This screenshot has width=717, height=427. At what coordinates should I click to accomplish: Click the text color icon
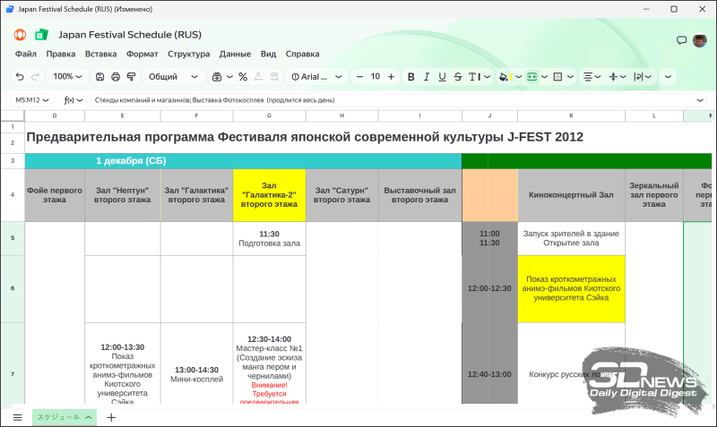474,77
